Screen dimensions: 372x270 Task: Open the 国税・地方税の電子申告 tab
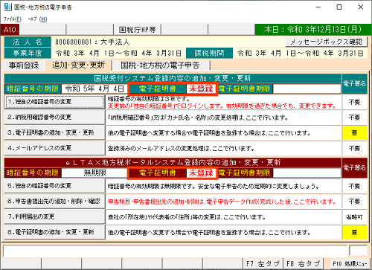161,65
